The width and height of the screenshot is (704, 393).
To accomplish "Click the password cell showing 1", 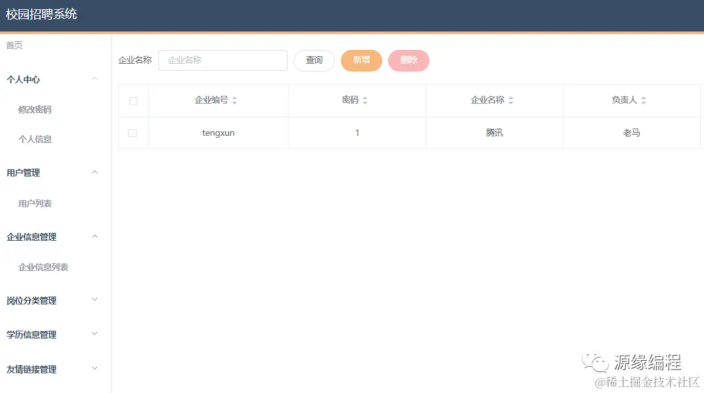I will [357, 133].
